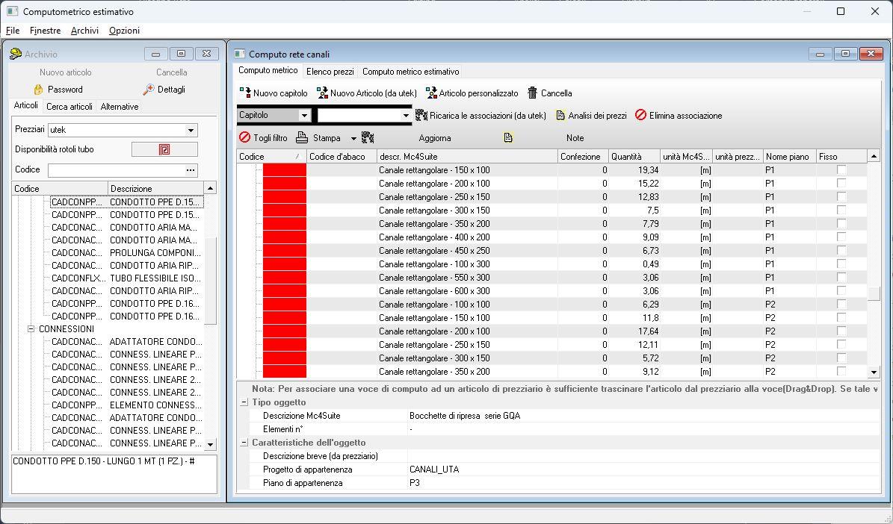Screen dimensions: 893x524
Task: Add an Articolo personalizzato
Action: click(431, 93)
